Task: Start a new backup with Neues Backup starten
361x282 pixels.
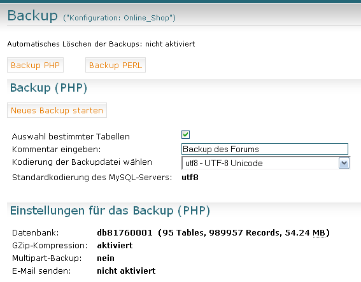Action: (x=57, y=110)
